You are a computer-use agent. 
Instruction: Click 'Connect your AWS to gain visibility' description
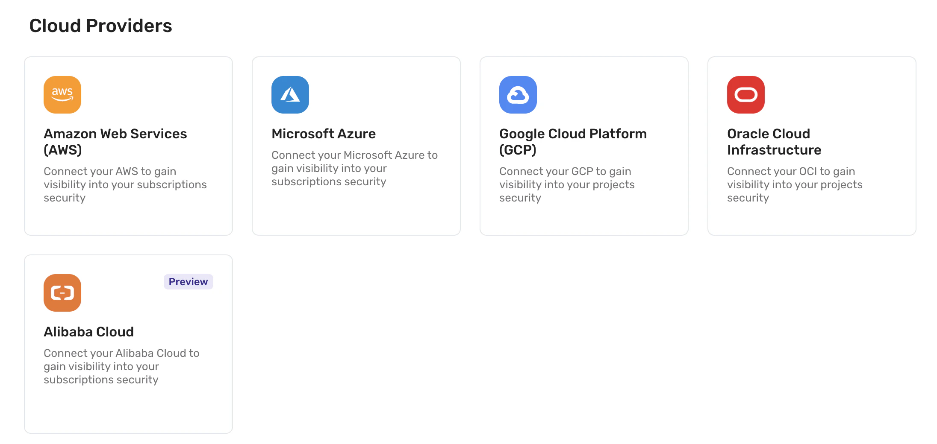[x=125, y=184]
